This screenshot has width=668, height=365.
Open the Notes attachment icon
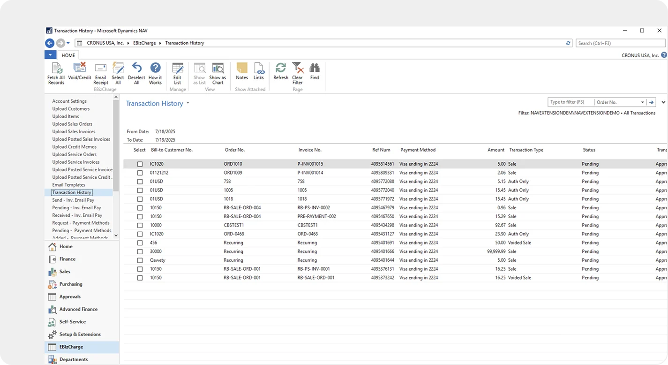[x=242, y=71]
